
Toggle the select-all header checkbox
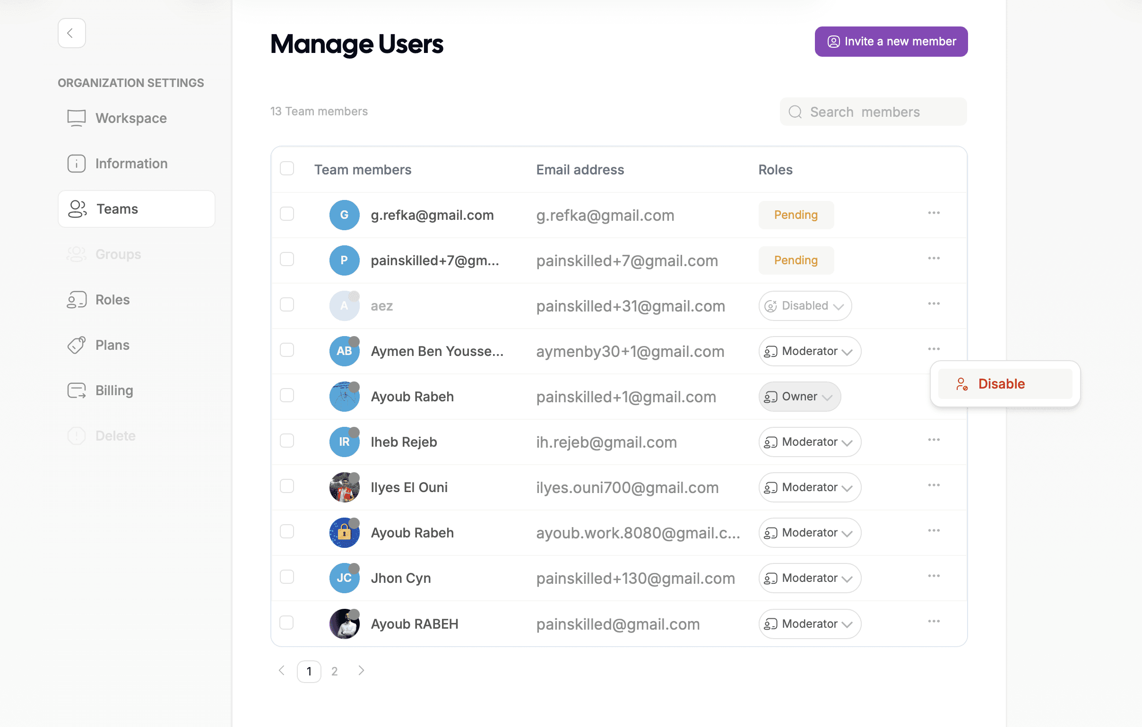tap(287, 169)
